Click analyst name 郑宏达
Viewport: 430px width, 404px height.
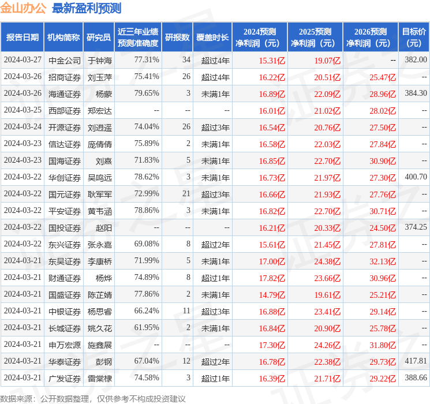(x=100, y=111)
